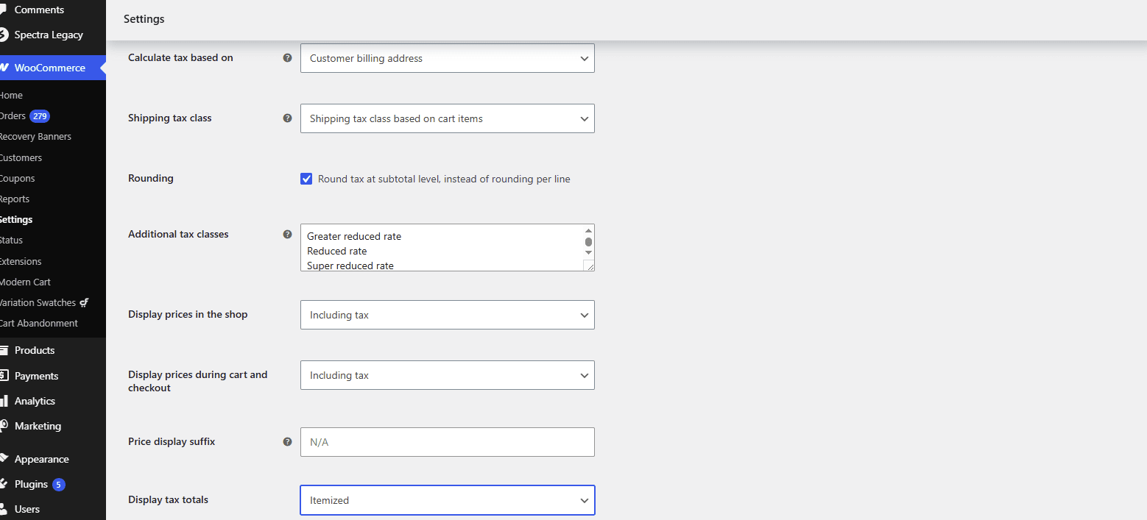Open the Comments menu item
This screenshot has width=1147, height=520.
pos(39,10)
